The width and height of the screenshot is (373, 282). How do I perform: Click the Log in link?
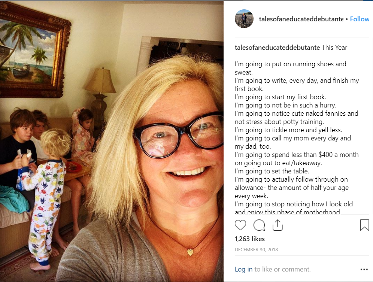pos(243,269)
